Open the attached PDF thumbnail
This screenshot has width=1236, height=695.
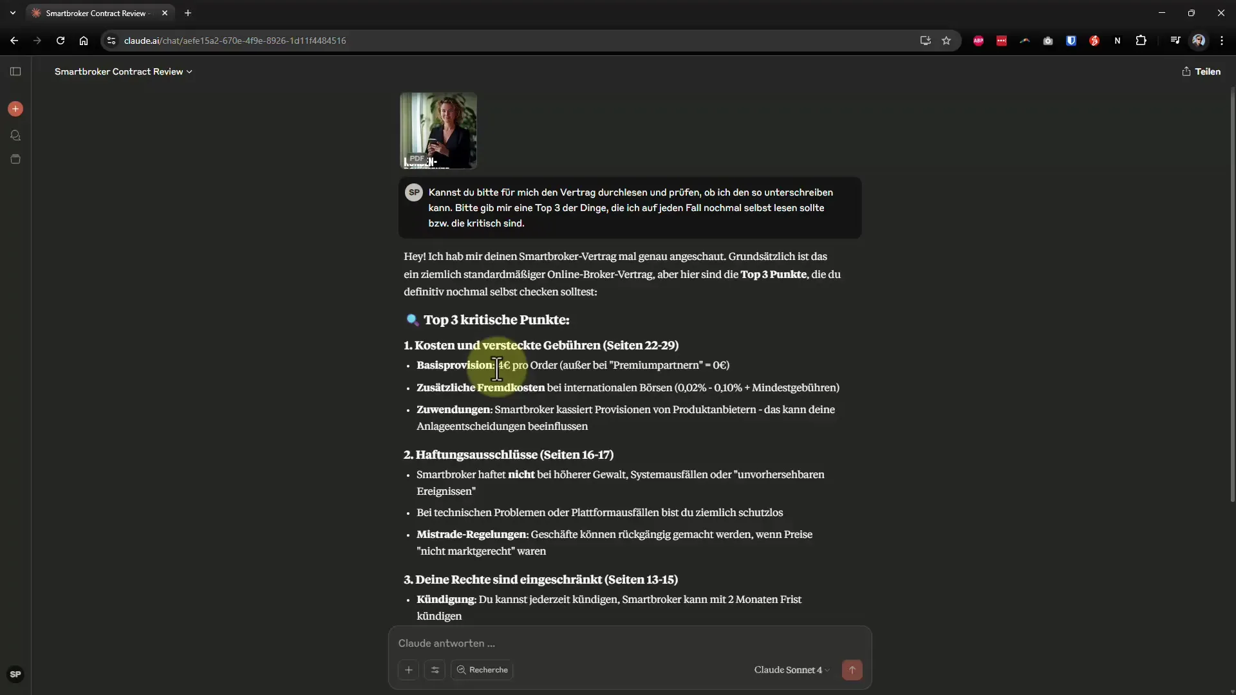coord(438,131)
